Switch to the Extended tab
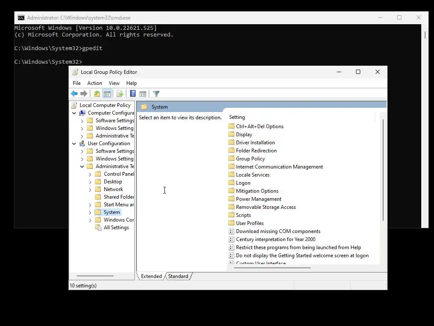The image size is (434, 326). tap(151, 276)
